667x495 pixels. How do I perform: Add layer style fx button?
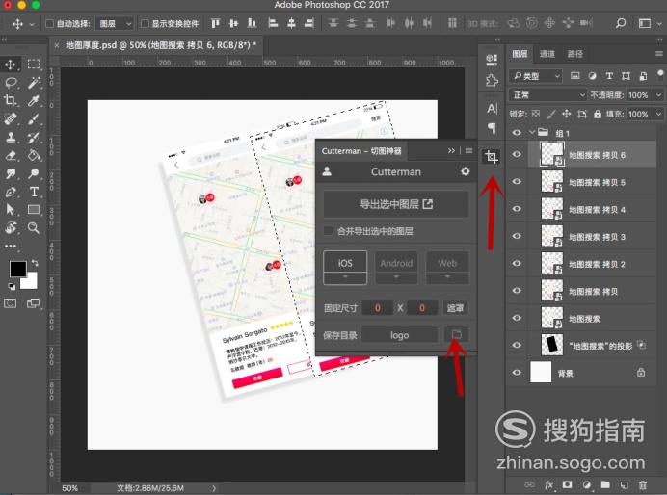coord(549,484)
